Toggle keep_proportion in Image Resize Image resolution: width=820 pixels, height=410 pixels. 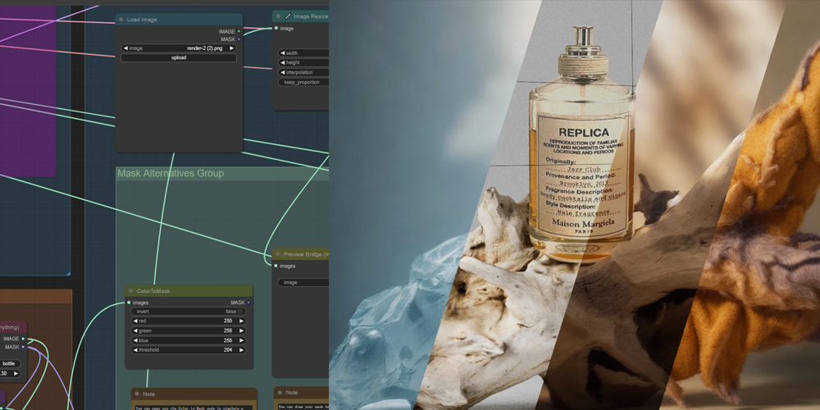pyautogui.click(x=303, y=82)
